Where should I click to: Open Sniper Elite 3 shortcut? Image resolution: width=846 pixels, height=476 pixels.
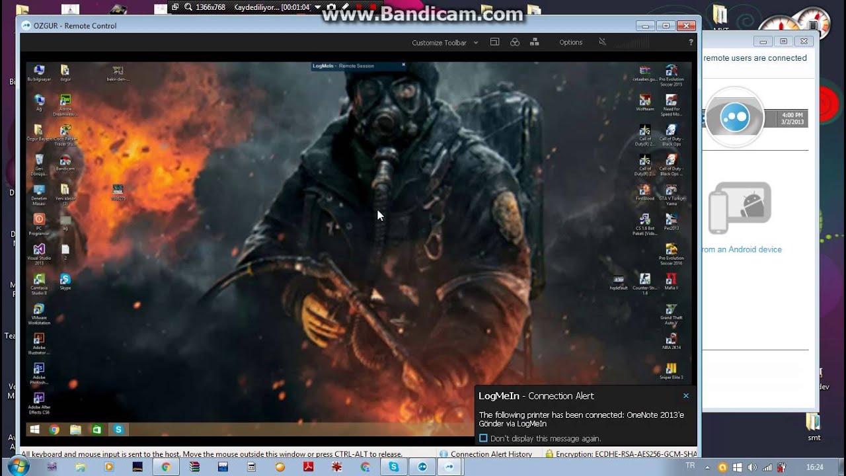(x=671, y=371)
